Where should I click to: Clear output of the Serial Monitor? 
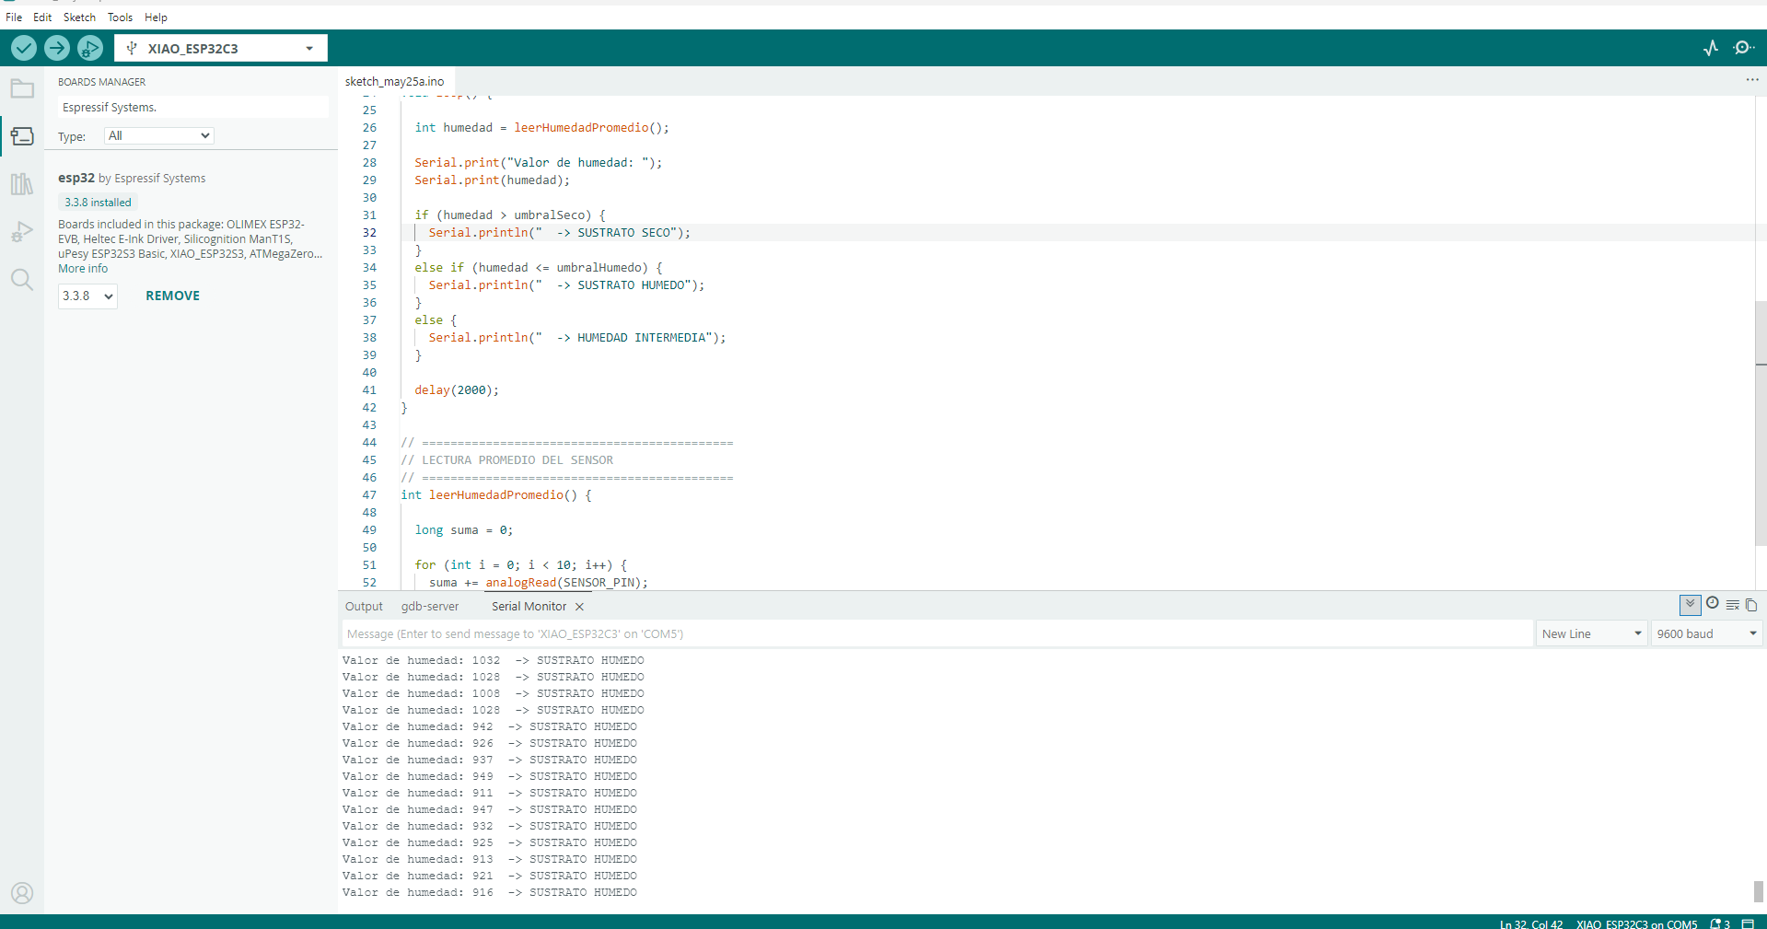1732,605
